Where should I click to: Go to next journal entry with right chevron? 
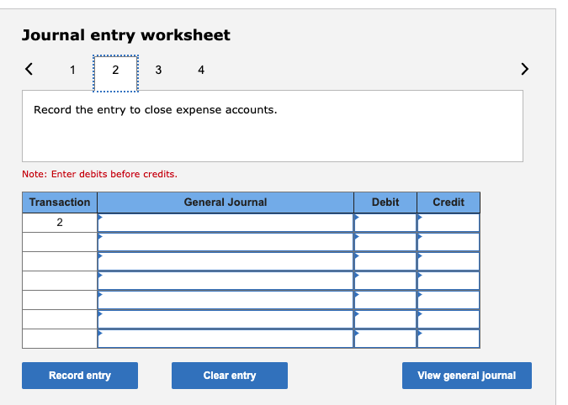pyautogui.click(x=524, y=69)
